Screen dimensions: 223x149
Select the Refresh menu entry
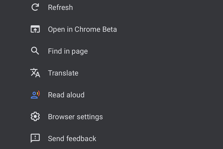111,7
